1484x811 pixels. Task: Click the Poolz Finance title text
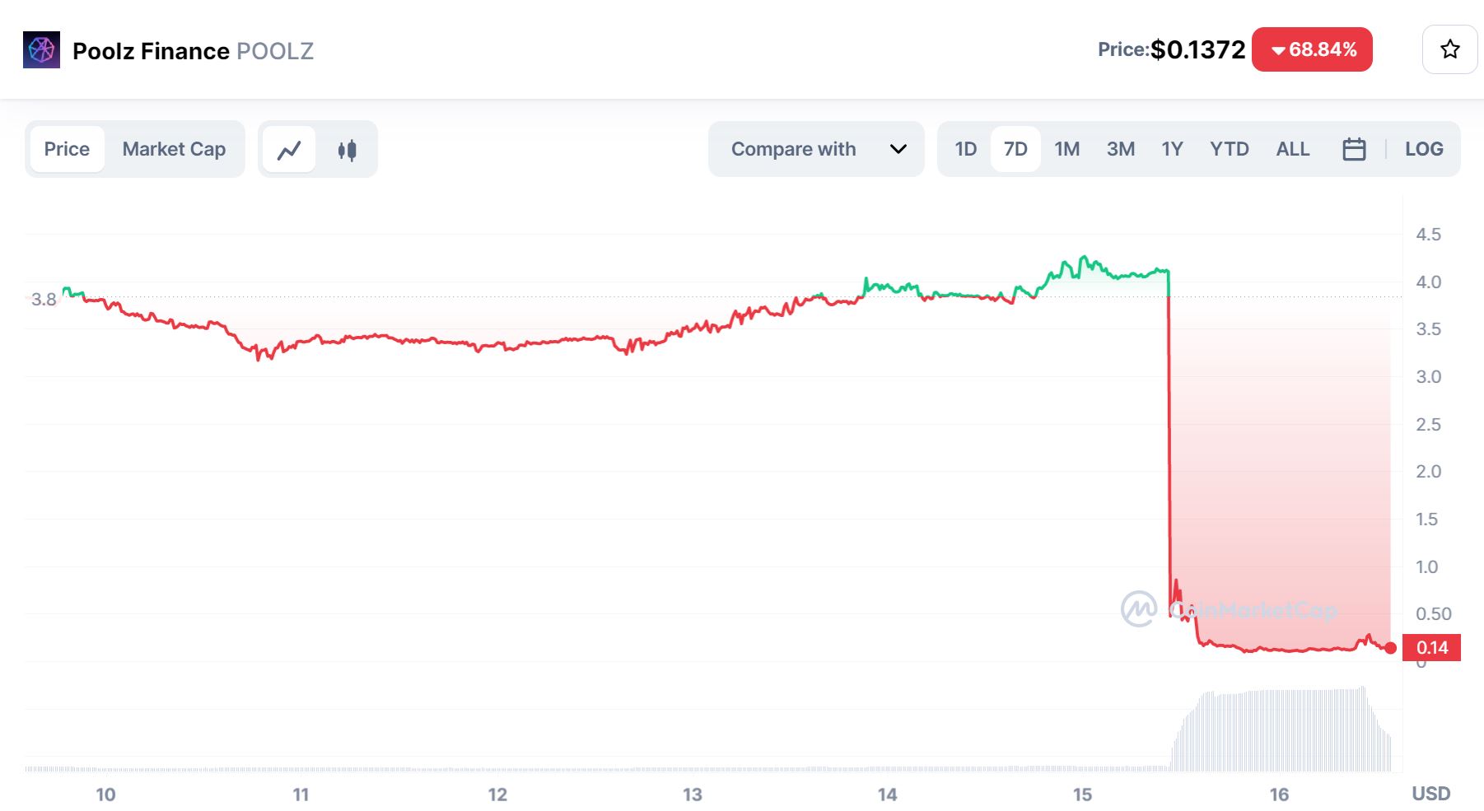[151, 51]
